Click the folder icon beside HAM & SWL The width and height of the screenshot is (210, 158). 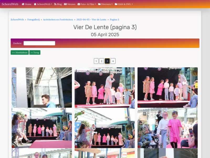pos(116,4)
